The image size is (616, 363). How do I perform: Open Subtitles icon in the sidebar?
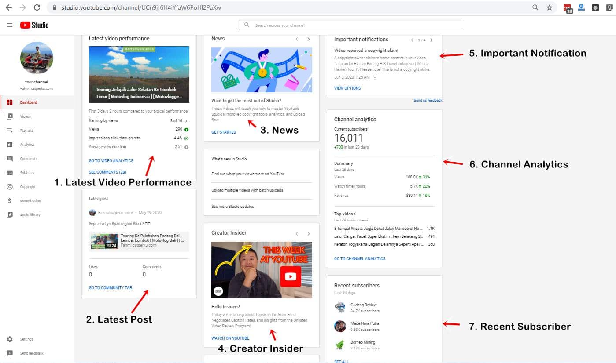10,173
